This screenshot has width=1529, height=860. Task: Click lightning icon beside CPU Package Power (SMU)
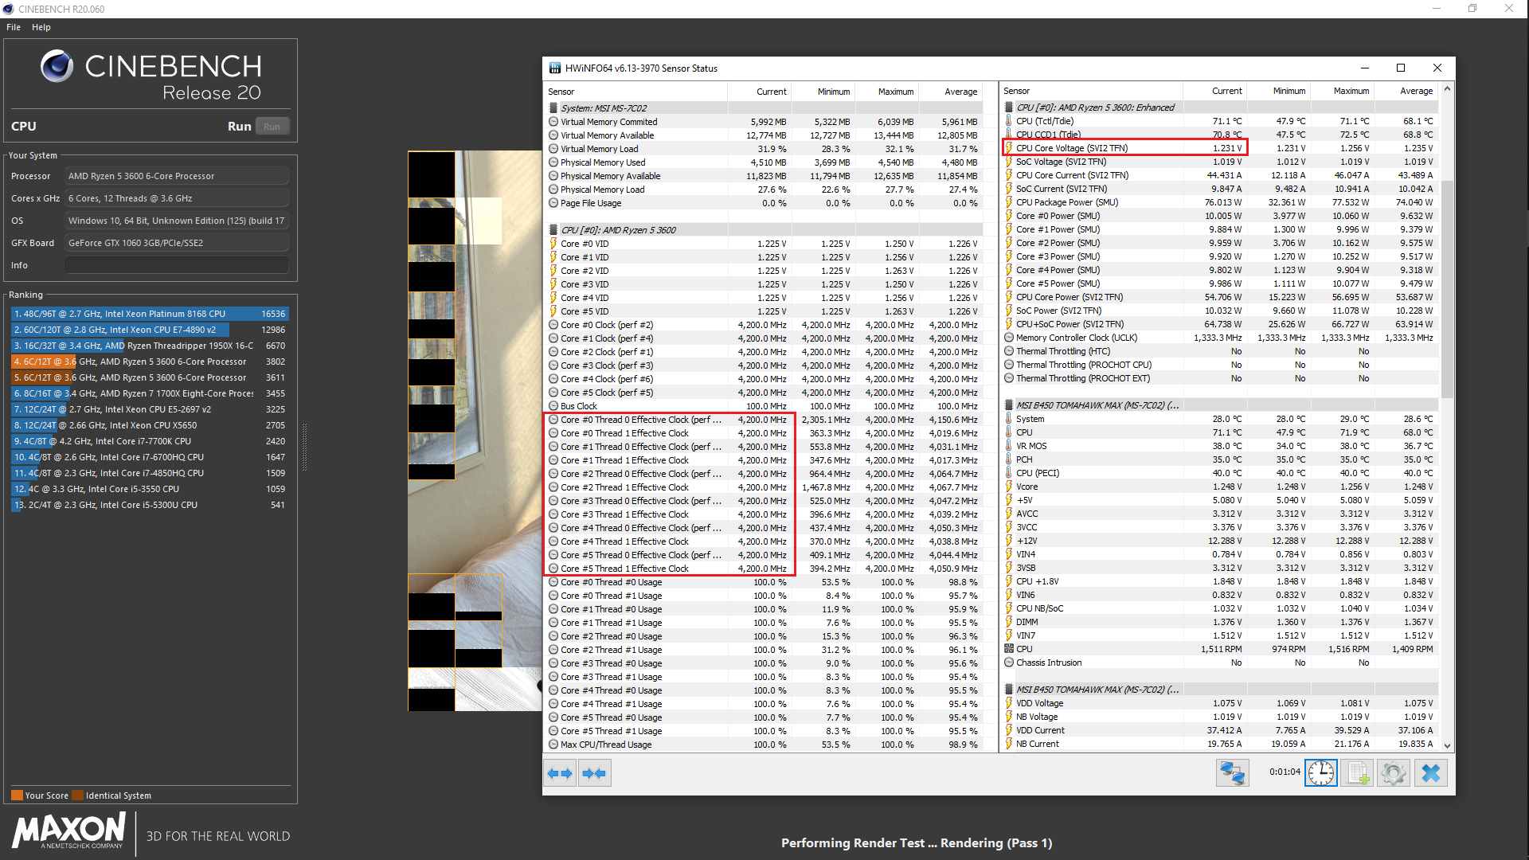(1009, 202)
